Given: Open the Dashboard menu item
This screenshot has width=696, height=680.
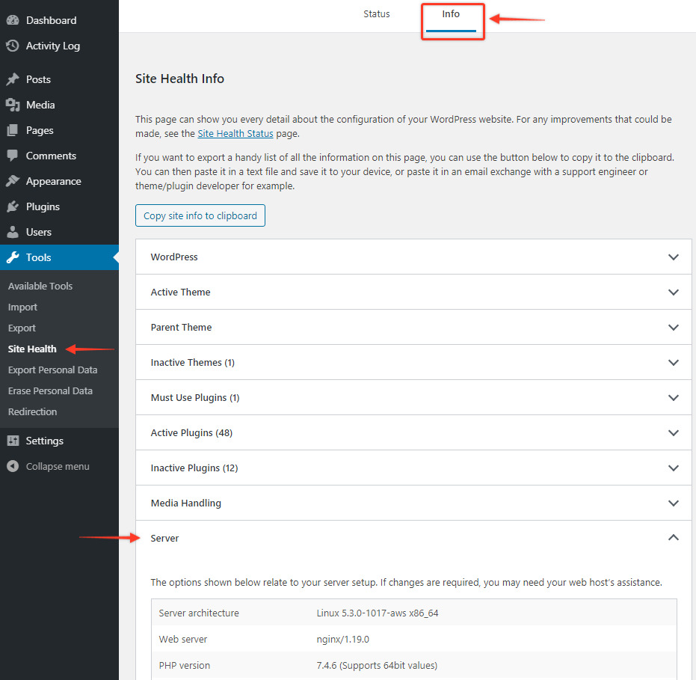Looking at the screenshot, I should tap(51, 20).
